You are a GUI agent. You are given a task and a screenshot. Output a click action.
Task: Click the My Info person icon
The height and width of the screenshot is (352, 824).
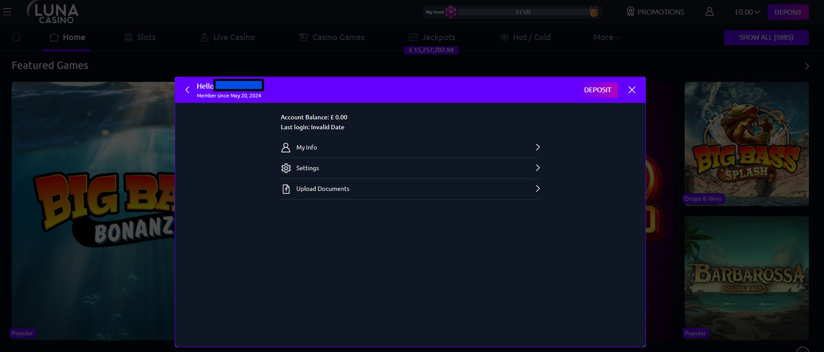[x=286, y=147]
